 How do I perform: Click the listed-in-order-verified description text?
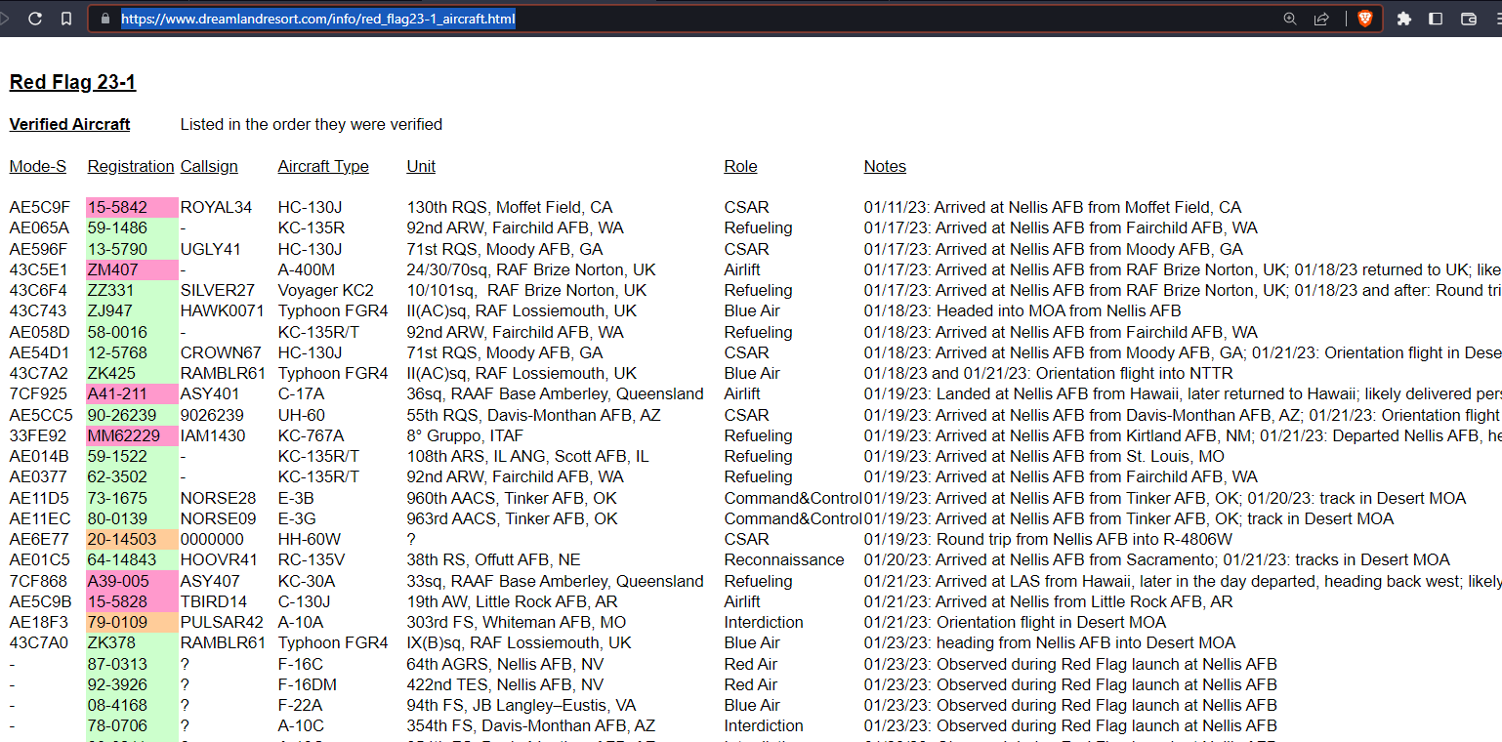[312, 124]
